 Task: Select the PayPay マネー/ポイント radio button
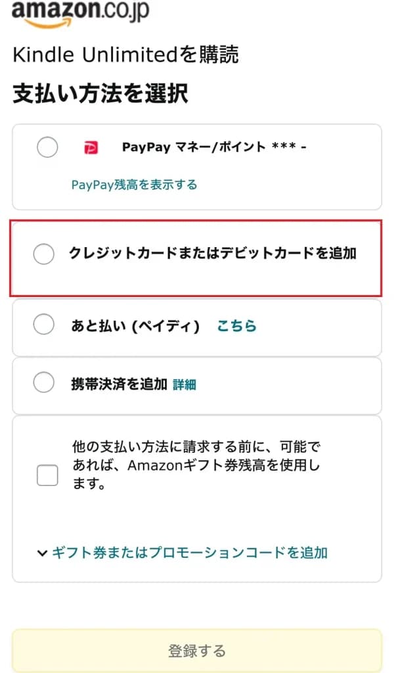[x=47, y=147]
